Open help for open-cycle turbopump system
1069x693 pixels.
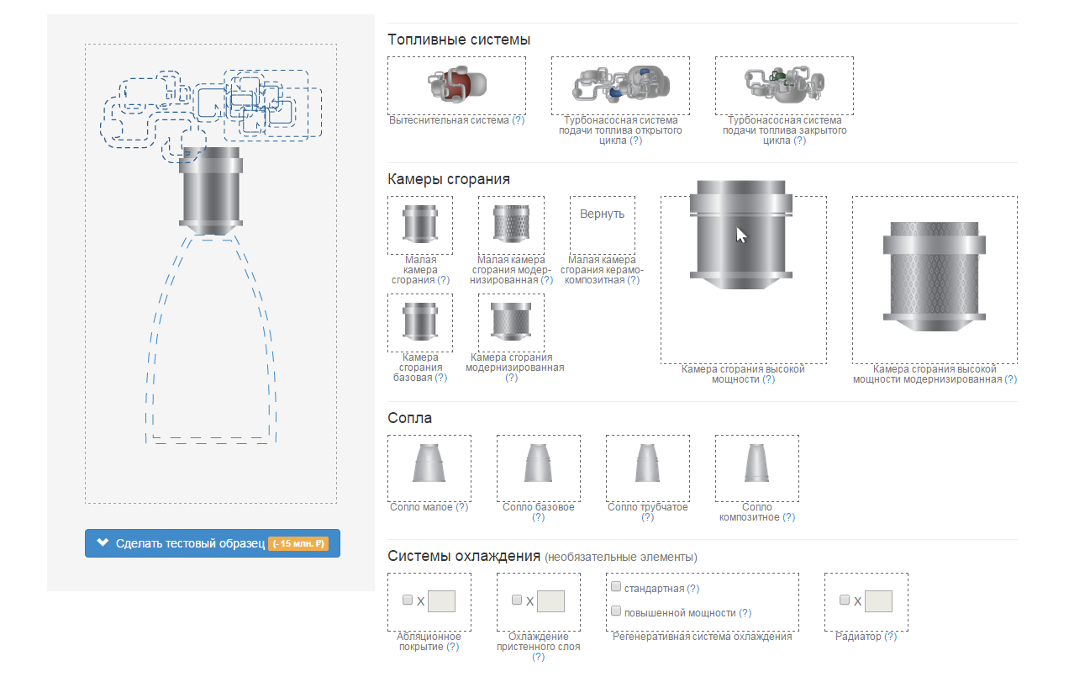[x=635, y=140]
